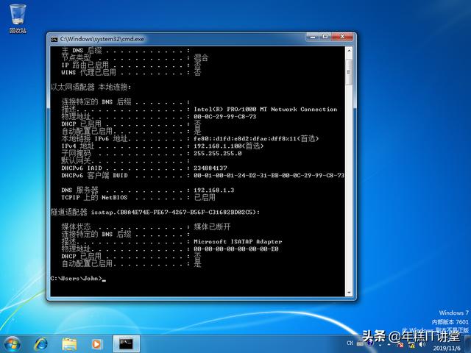The image size is (471, 353).
Task: Launch Internet Explorer from the taskbar
Action: click(x=41, y=344)
